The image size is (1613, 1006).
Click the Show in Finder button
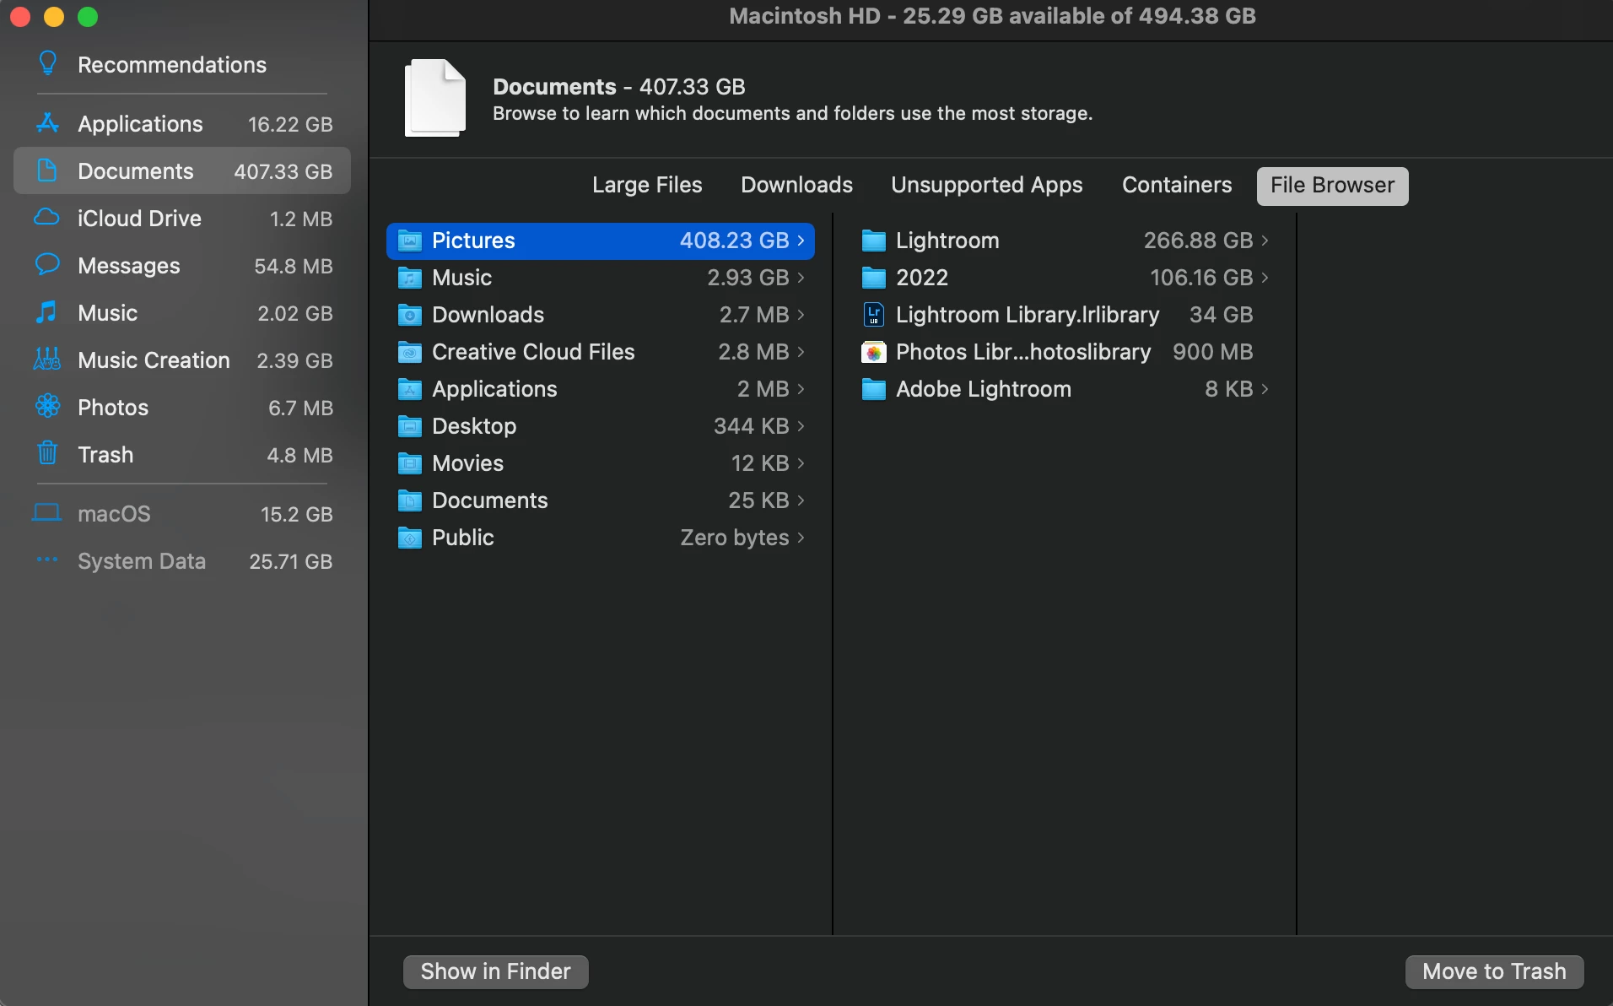495,971
